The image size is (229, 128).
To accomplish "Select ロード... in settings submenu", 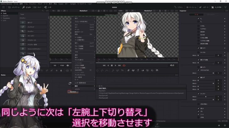I will pos(141,86).
